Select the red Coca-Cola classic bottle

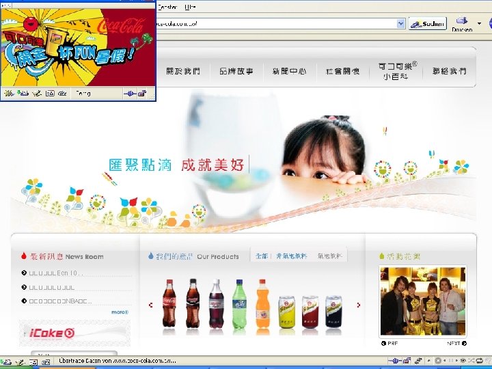(x=169, y=303)
